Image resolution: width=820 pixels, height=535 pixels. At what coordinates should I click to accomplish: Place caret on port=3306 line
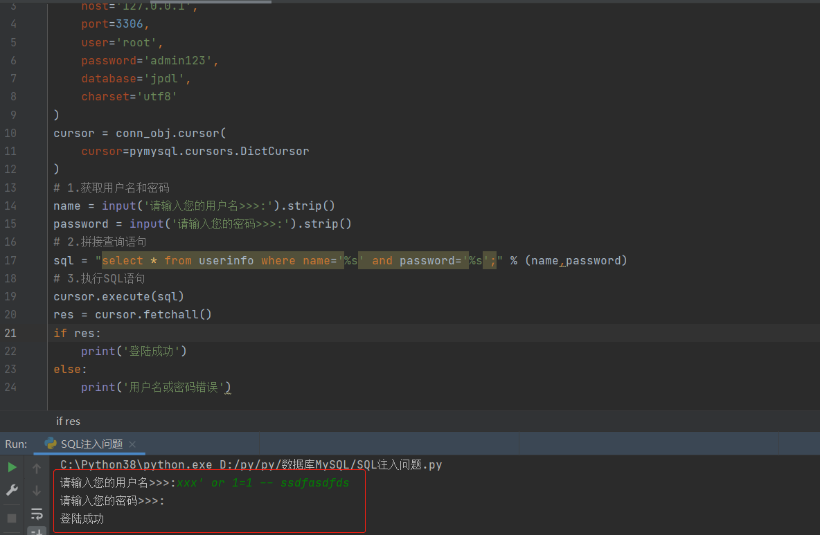[115, 24]
